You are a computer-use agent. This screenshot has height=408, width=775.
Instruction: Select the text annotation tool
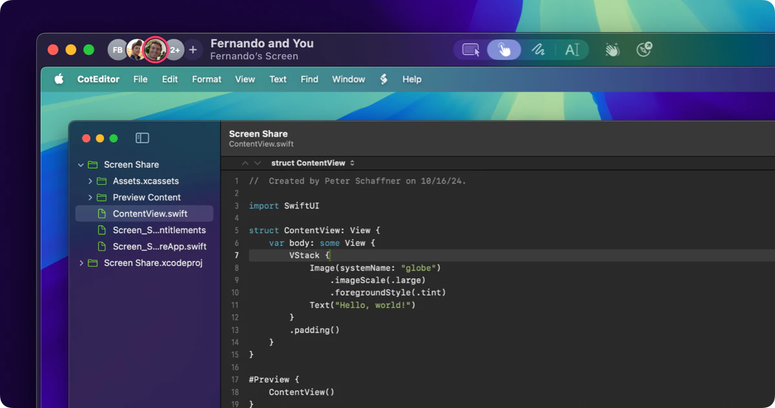tap(573, 50)
